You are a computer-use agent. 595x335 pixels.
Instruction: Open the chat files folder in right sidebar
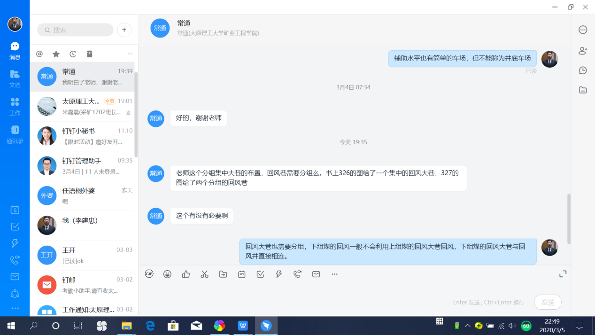(583, 90)
